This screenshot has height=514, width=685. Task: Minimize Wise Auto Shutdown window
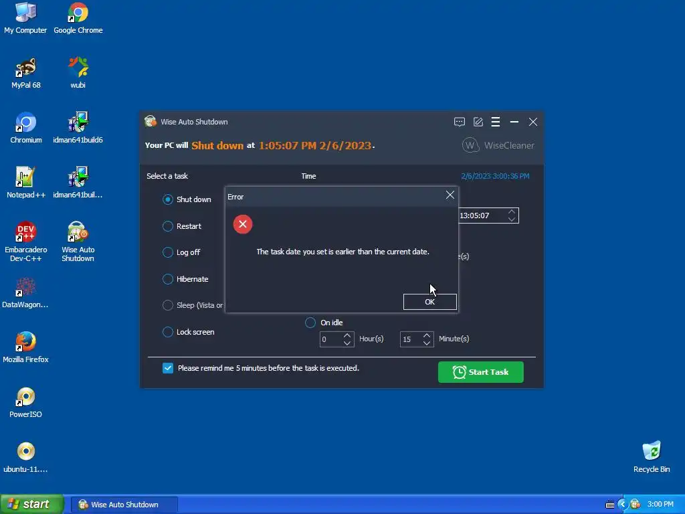[514, 122]
